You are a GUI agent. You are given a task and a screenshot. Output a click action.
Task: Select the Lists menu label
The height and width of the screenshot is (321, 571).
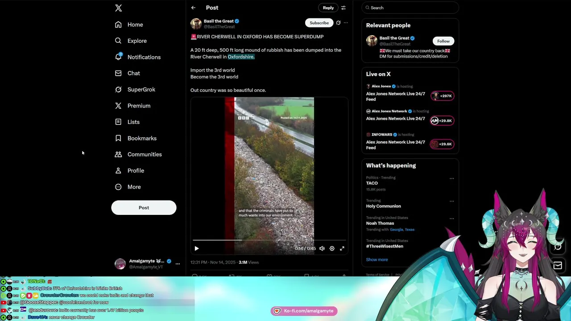133,122
